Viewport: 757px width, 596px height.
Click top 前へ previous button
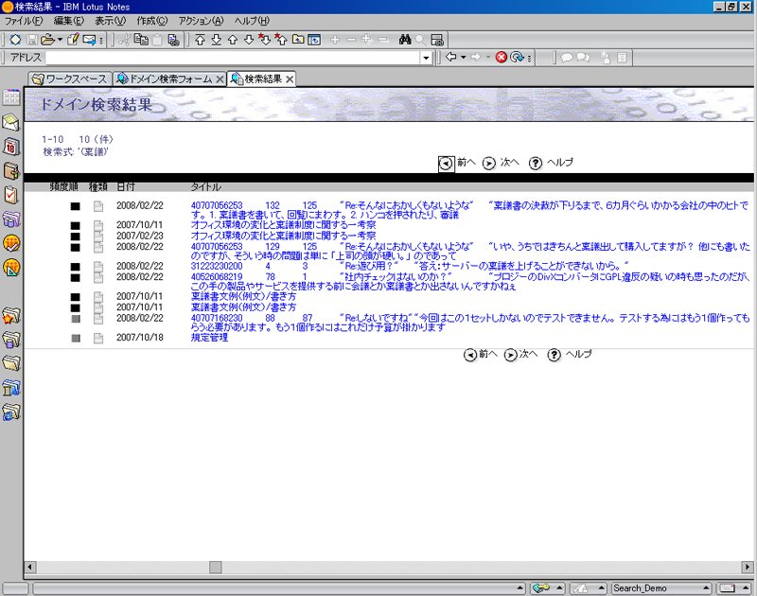[457, 163]
